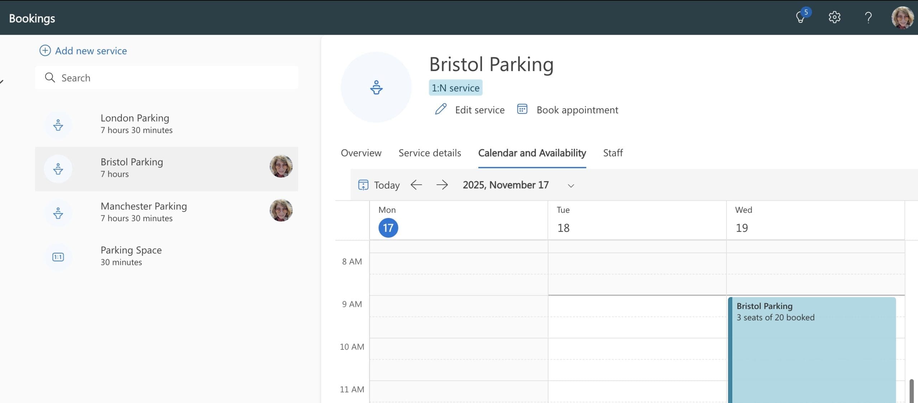Click the Edit service pencil icon

click(441, 109)
